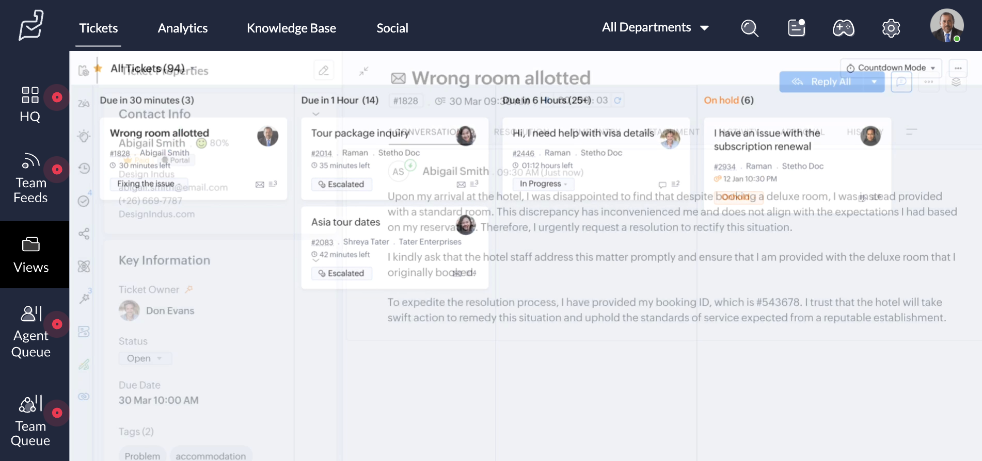Screen dimensions: 982x461
Task: Open the Tour package inquiry card
Action: coord(395,159)
